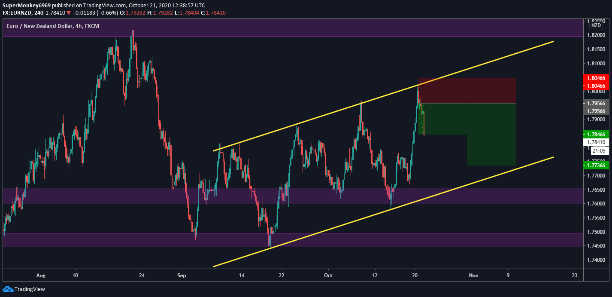
Task: Click the 20 date on time axis
Action: (415, 275)
